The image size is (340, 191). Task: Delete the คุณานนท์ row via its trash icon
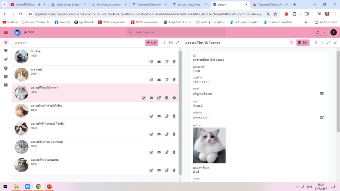[174, 80]
